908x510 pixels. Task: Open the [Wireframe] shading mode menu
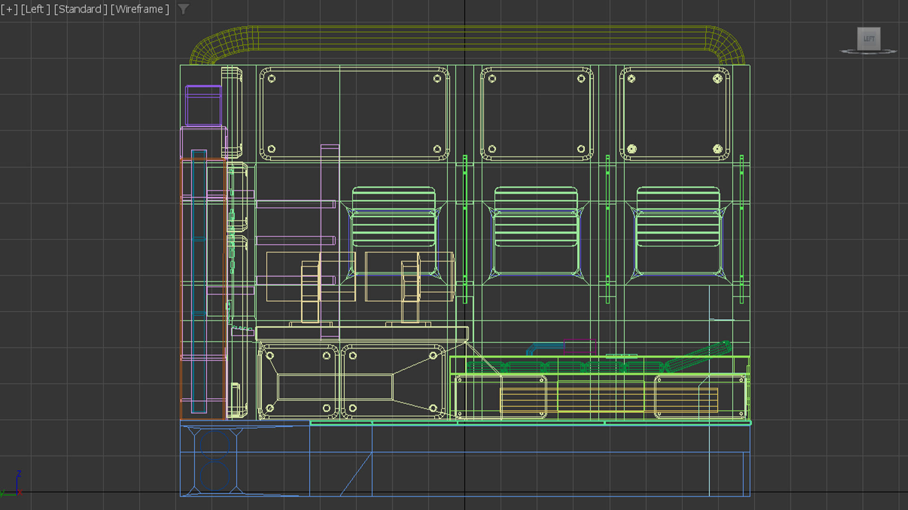[140, 9]
